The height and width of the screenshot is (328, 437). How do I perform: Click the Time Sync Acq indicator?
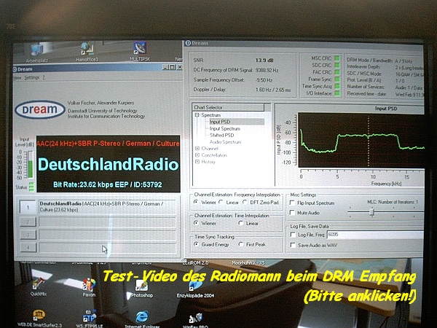point(337,86)
